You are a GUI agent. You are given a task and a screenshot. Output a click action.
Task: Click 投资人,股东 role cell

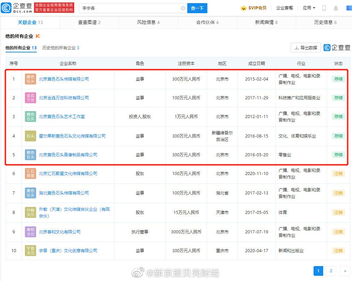click(140, 117)
